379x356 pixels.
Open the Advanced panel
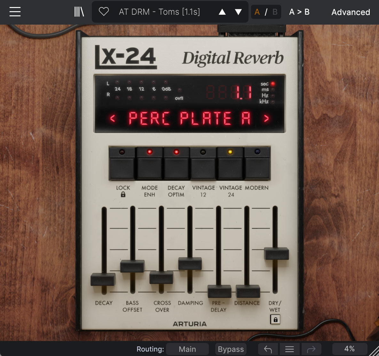[351, 12]
